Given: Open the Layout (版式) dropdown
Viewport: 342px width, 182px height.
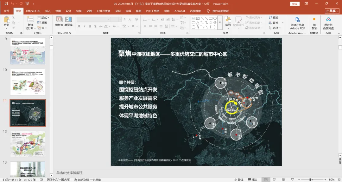Looking at the screenshot, I should coord(43,17).
